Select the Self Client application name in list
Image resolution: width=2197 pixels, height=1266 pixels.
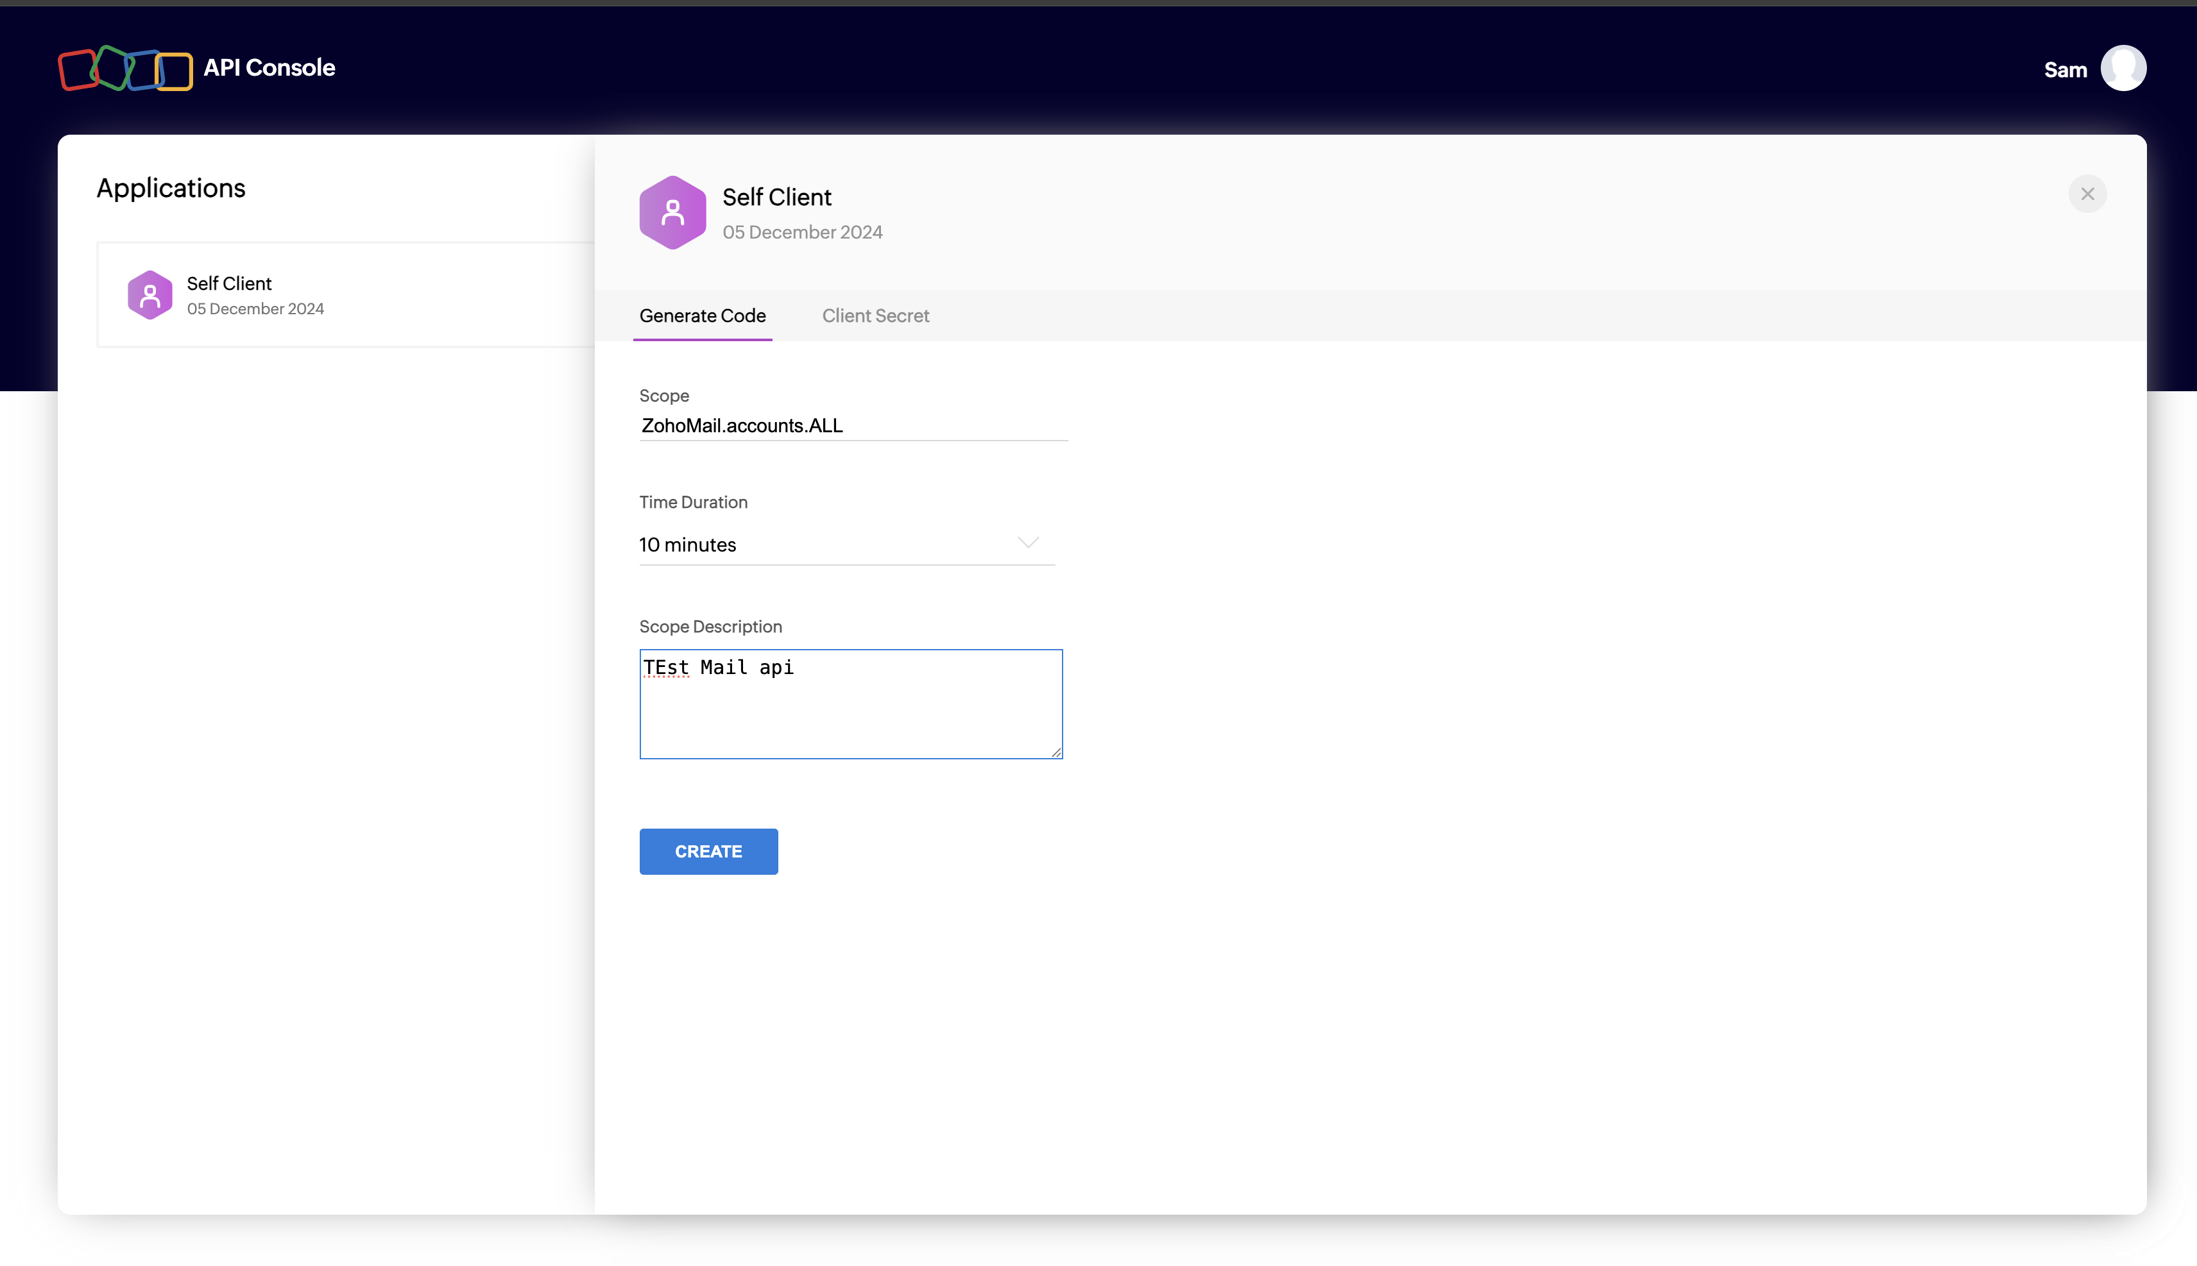click(228, 283)
